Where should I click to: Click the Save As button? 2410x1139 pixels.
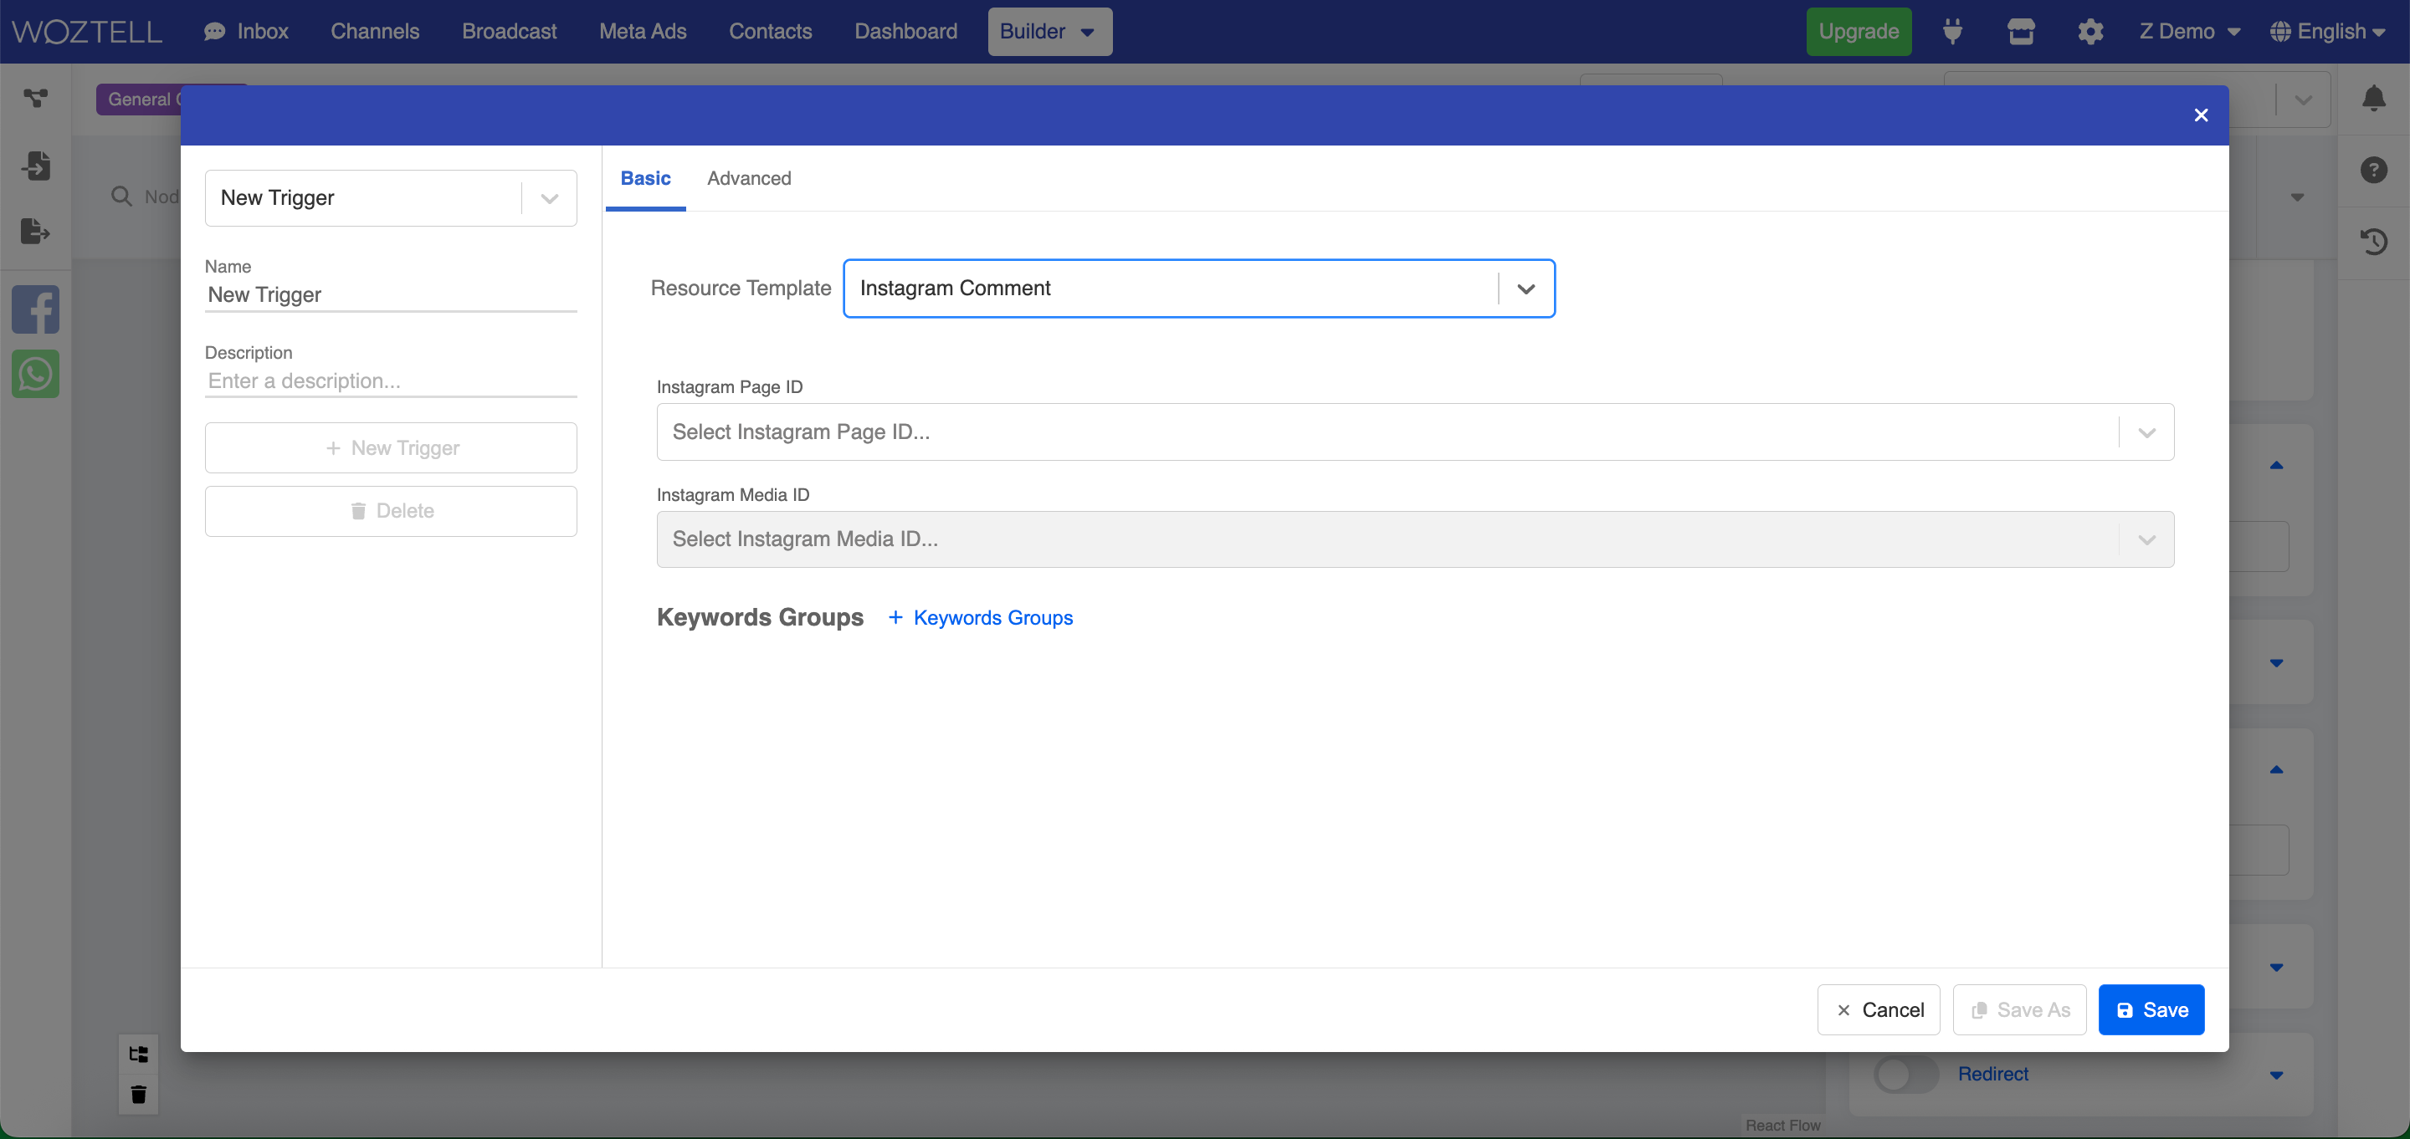coord(2019,1010)
